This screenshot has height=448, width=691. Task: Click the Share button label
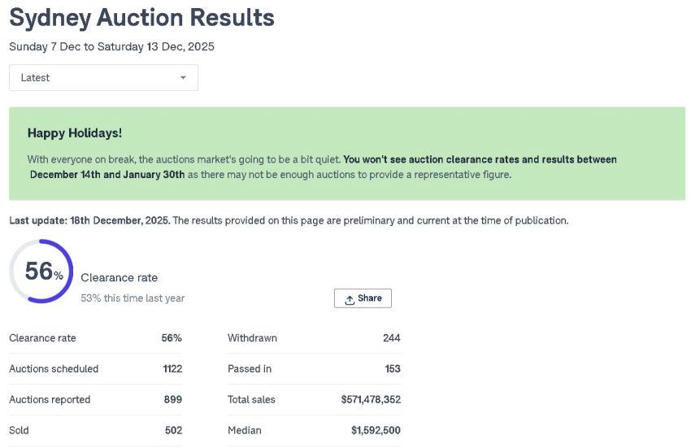click(x=369, y=298)
